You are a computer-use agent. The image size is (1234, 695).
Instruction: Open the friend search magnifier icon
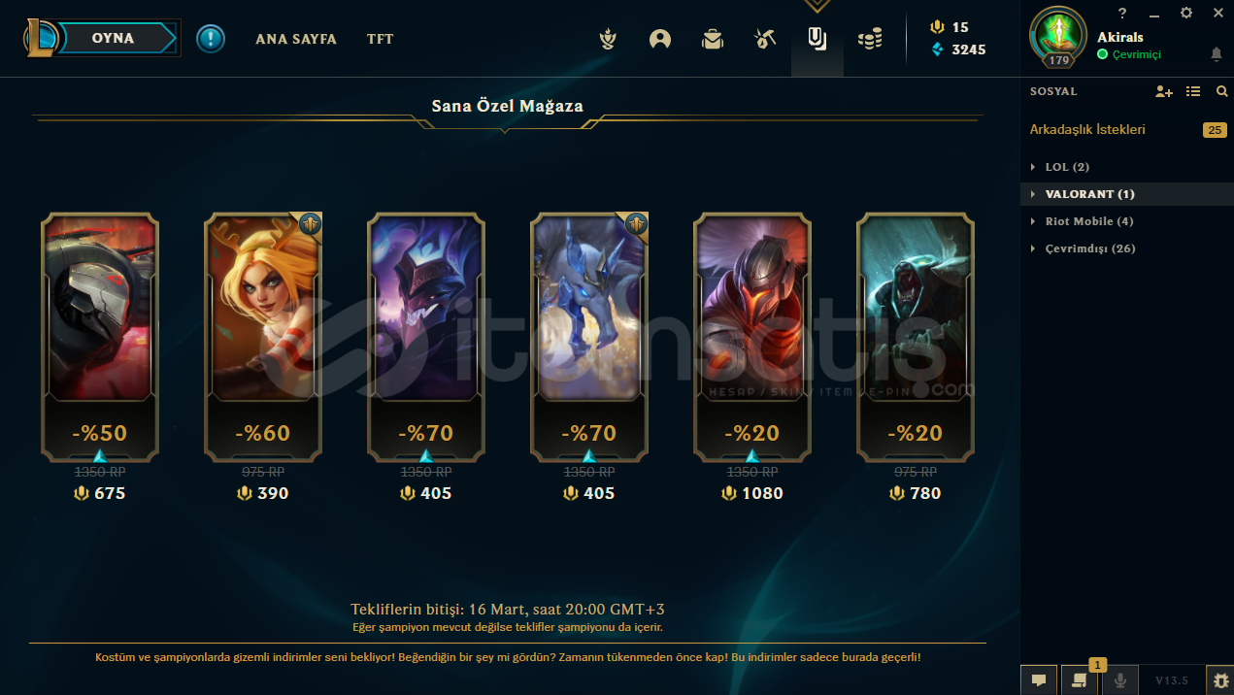[1222, 91]
